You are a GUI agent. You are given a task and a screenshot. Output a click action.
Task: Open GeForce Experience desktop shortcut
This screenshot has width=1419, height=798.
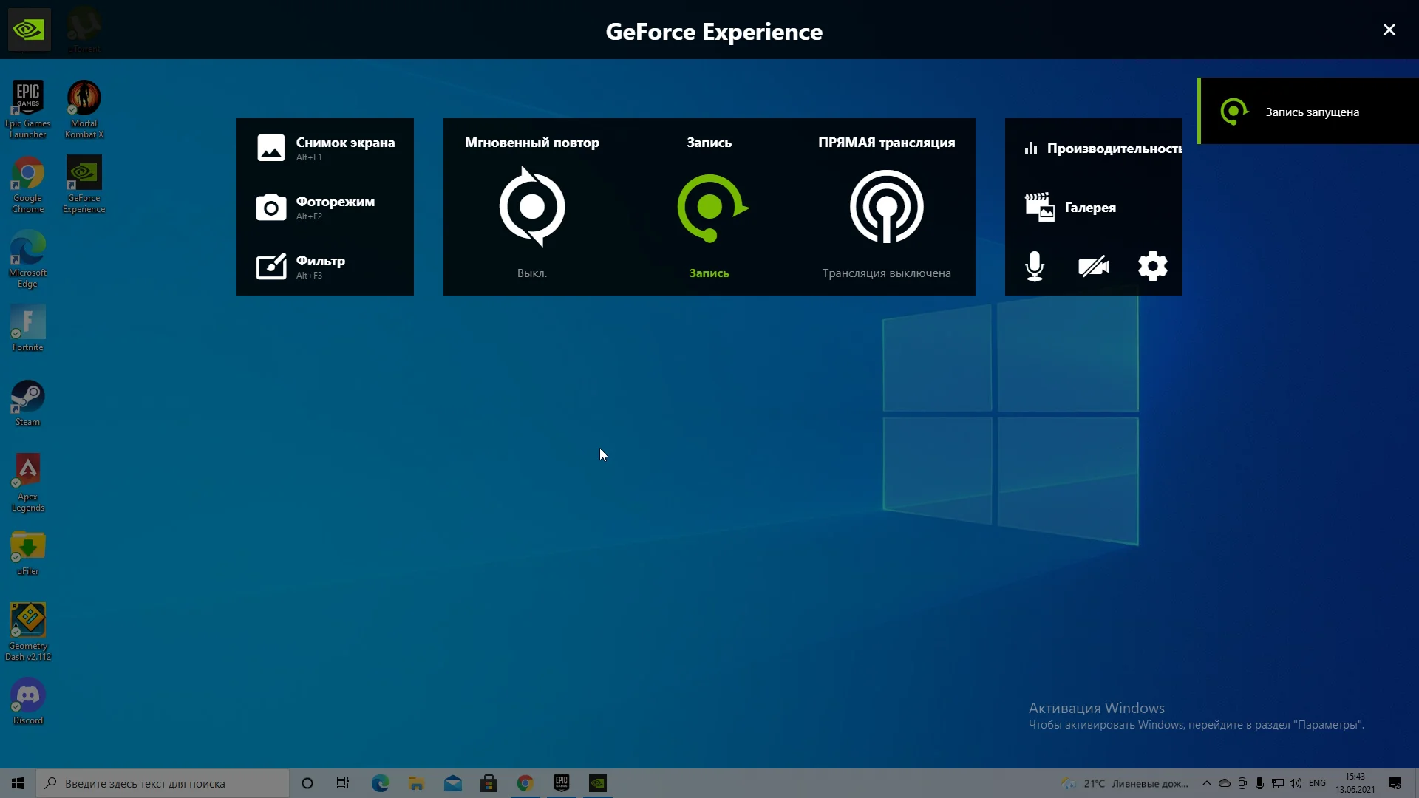(x=84, y=185)
